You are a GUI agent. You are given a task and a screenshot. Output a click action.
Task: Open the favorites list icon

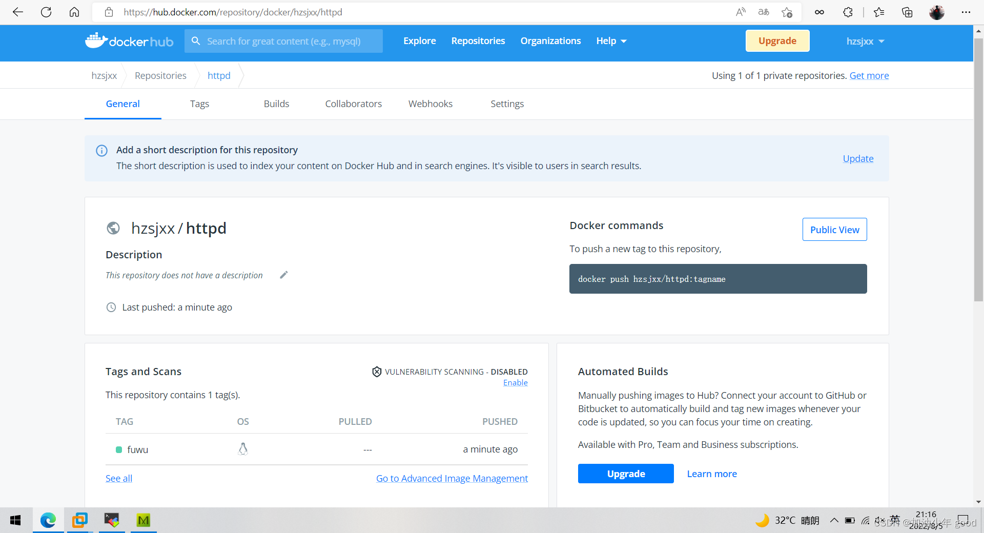pyautogui.click(x=879, y=12)
